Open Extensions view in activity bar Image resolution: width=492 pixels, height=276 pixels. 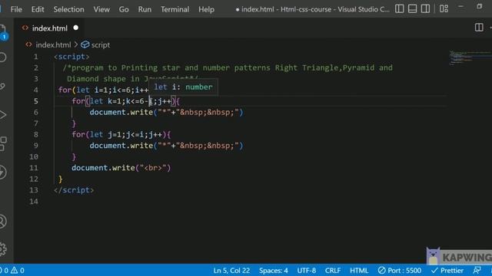point(3,143)
